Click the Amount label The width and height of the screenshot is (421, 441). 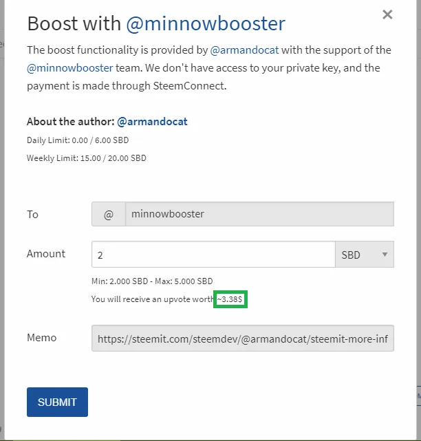tap(46, 254)
